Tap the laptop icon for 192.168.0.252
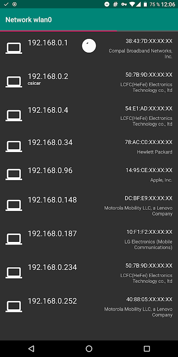 14,307
